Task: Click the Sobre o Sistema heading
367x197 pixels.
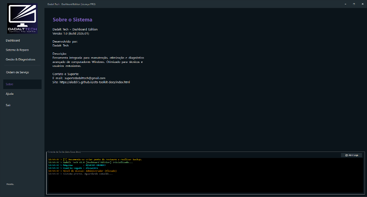Action: point(72,20)
